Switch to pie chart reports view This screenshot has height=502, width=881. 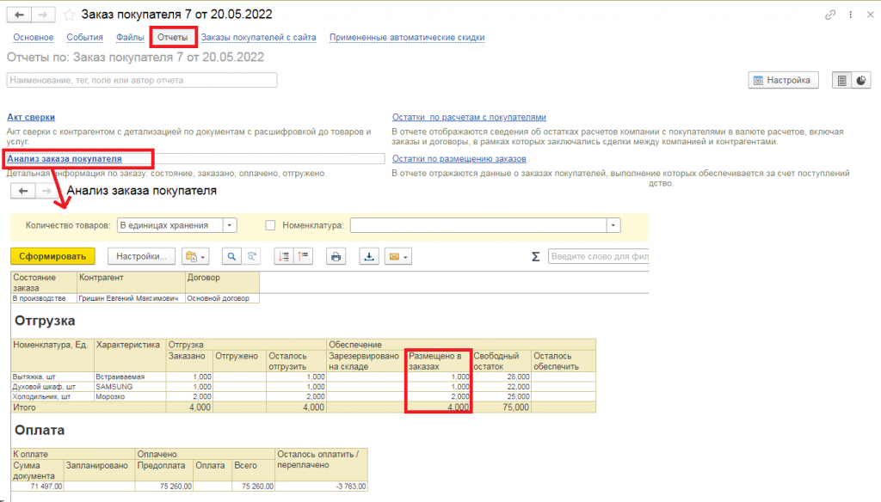click(x=860, y=80)
